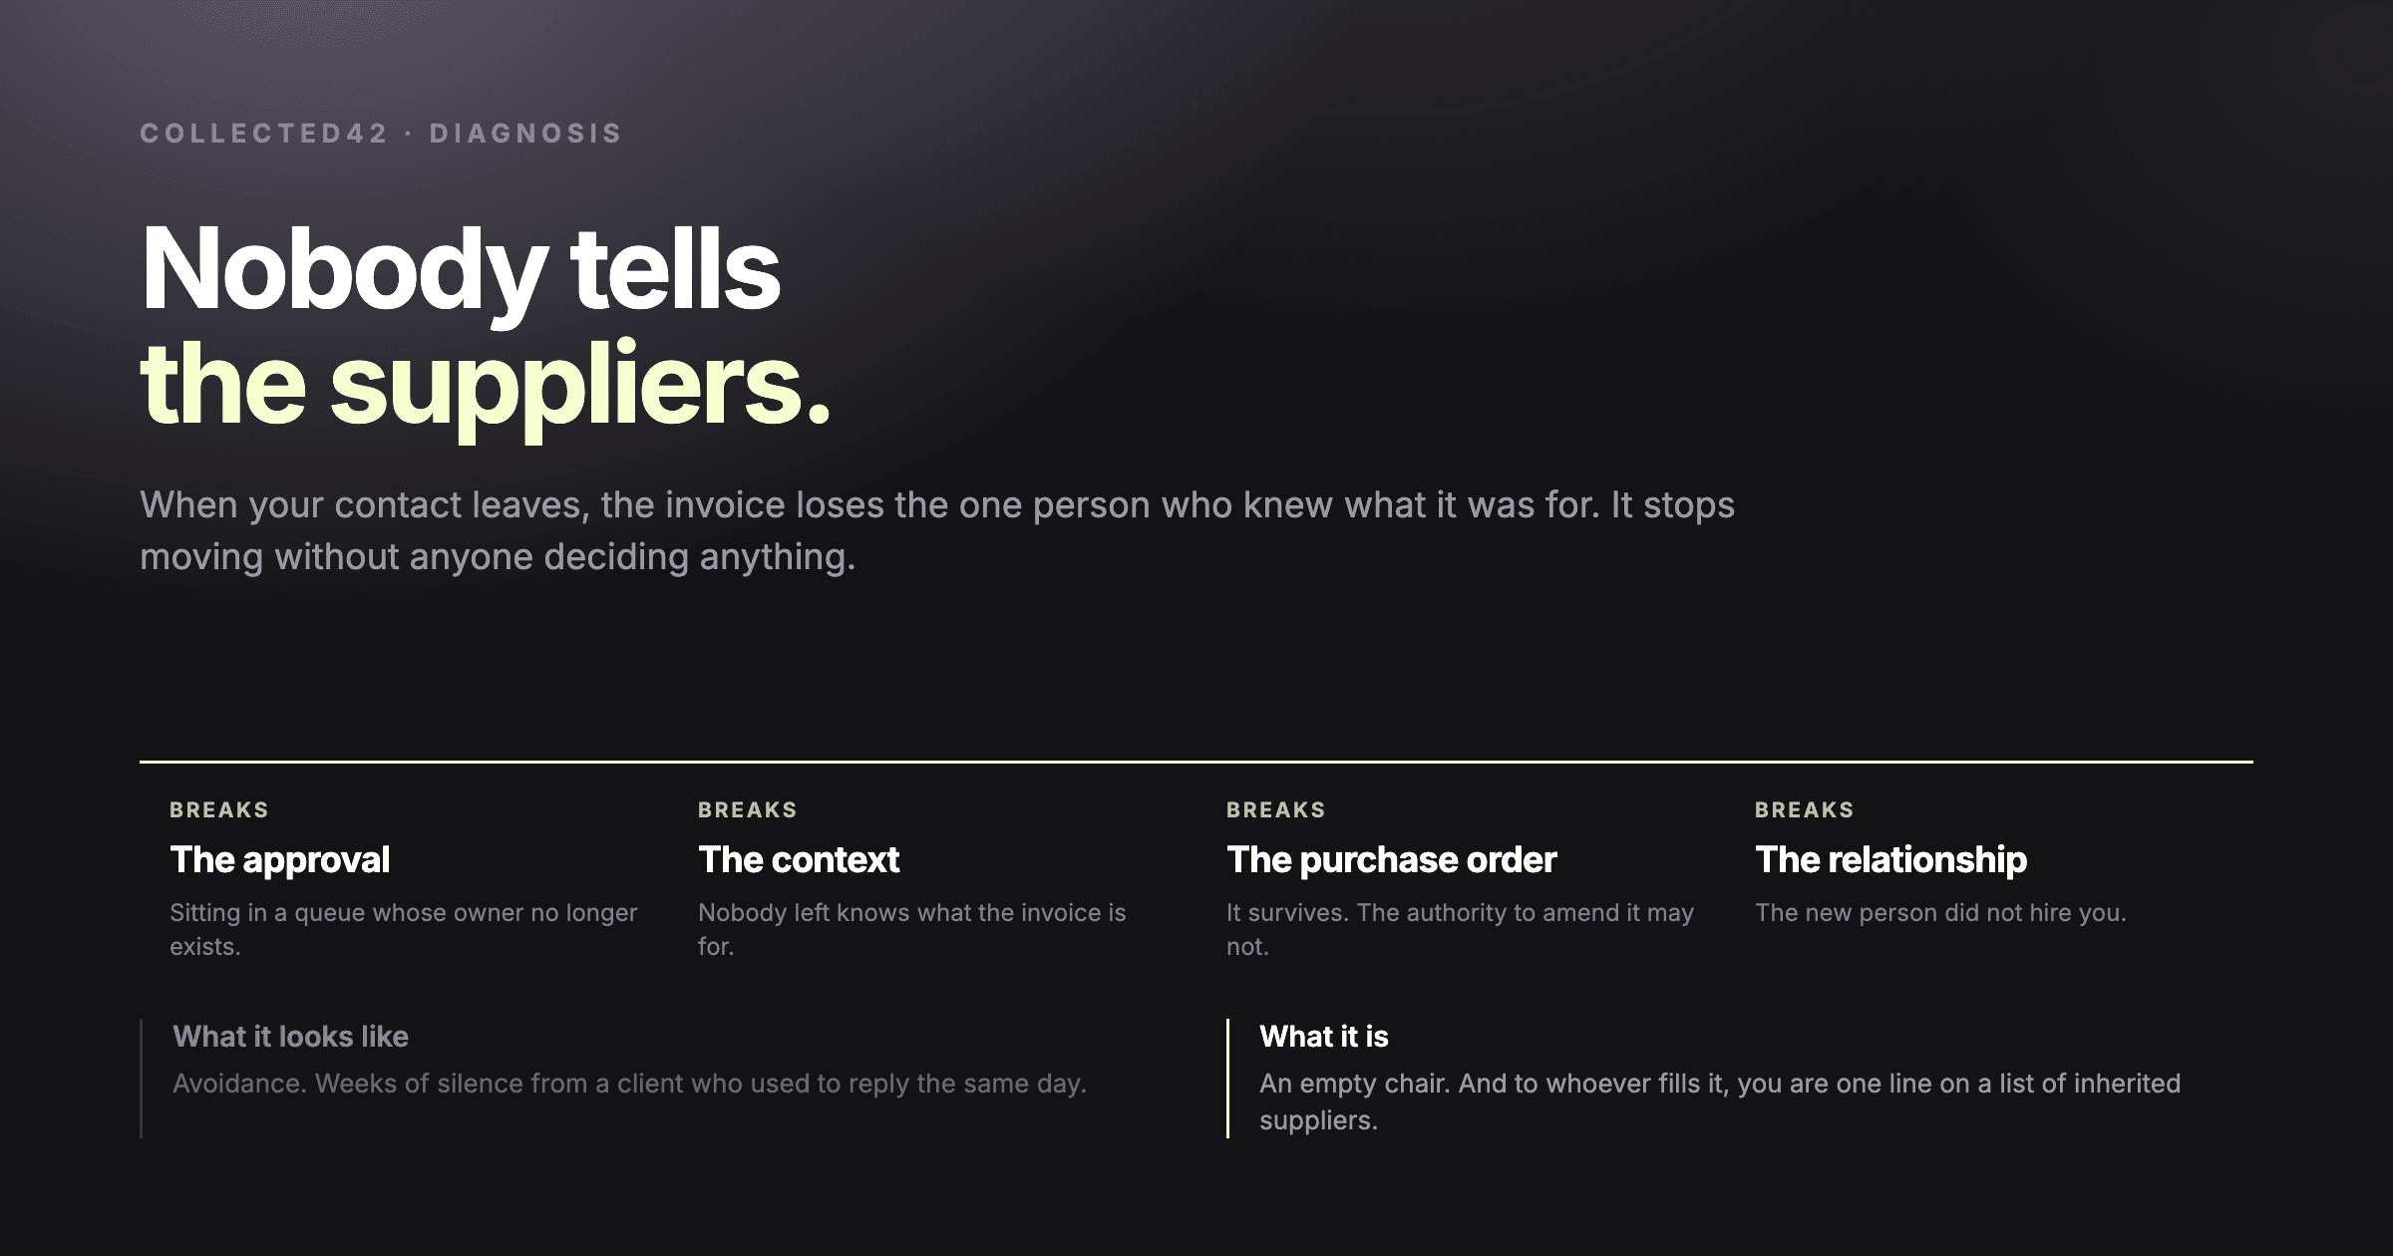This screenshot has height=1256, width=2393.
Task: Click the intro paragraph about your contact leaving
Action: 937,530
